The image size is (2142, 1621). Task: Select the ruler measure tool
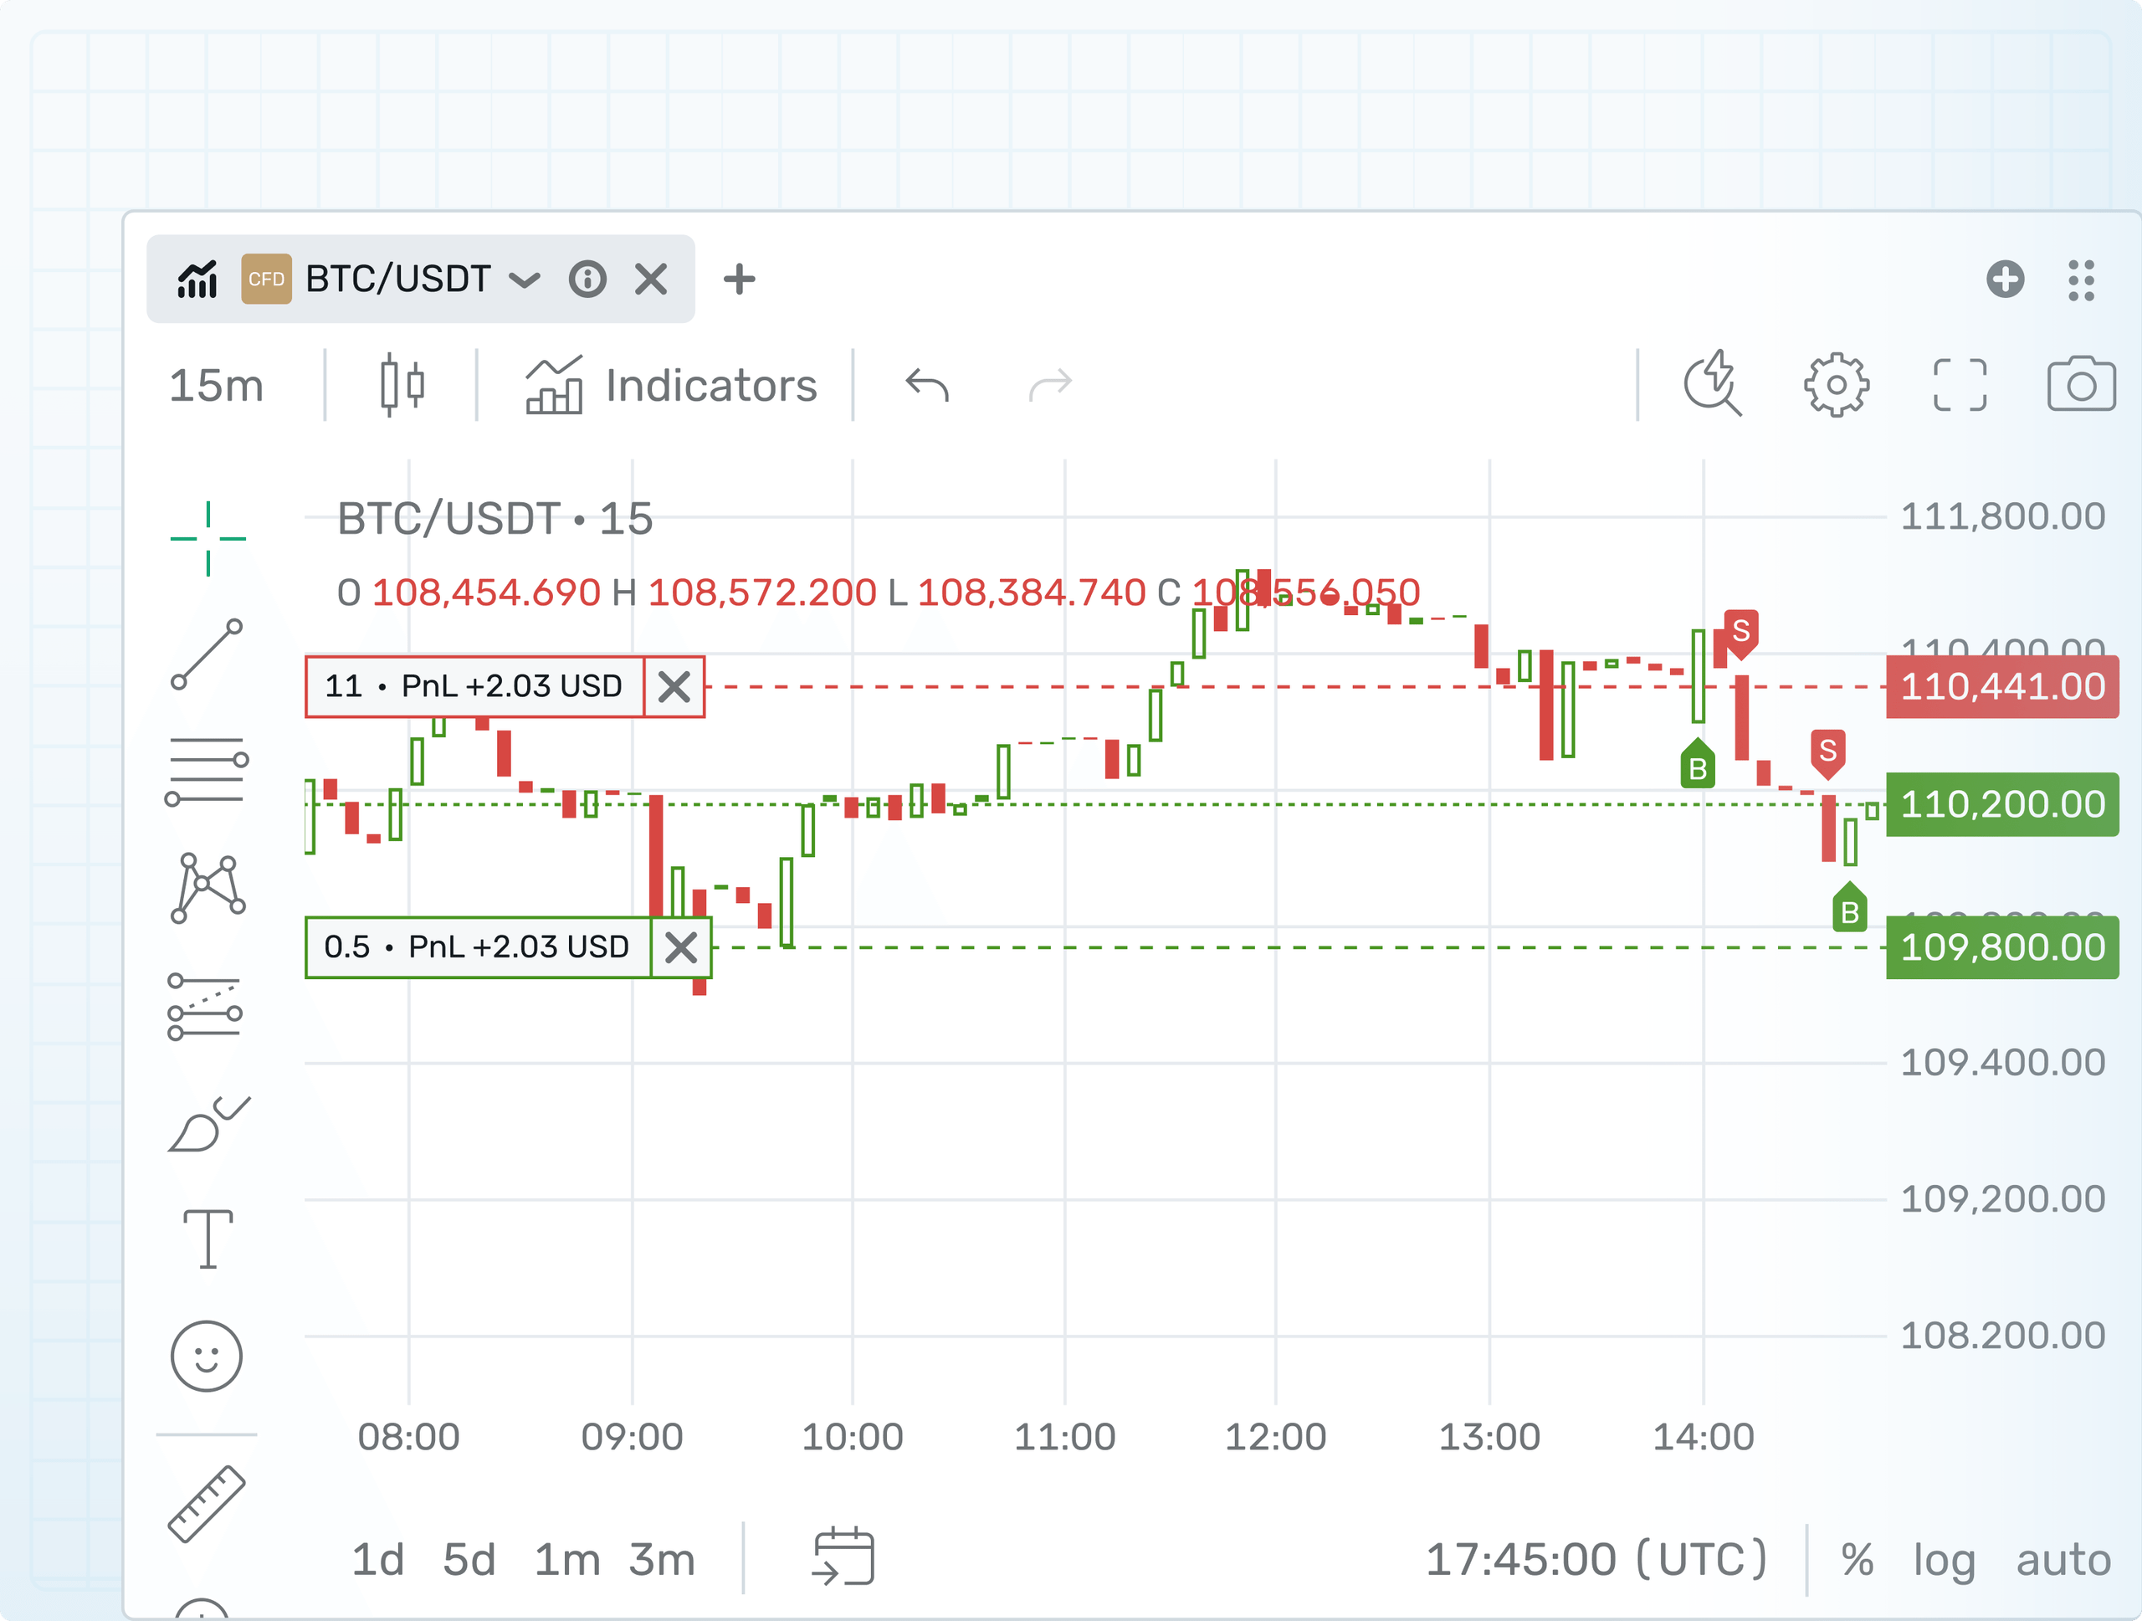(207, 1503)
